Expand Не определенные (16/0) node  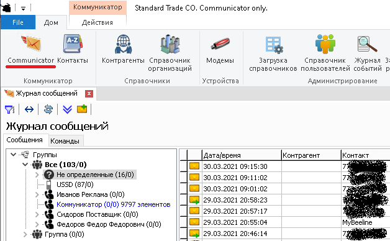click(37, 175)
